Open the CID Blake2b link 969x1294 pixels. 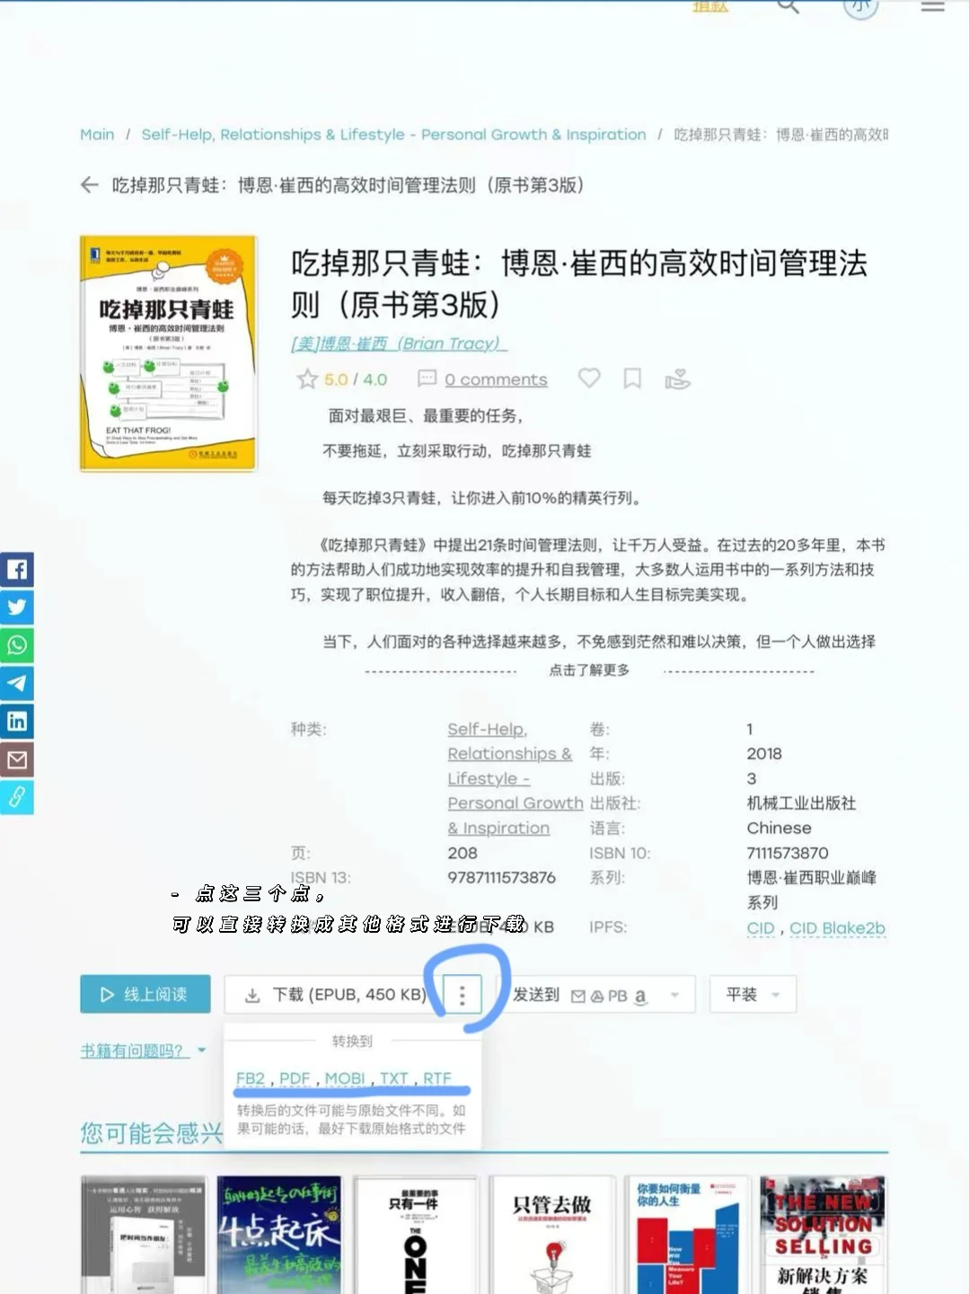[837, 928]
